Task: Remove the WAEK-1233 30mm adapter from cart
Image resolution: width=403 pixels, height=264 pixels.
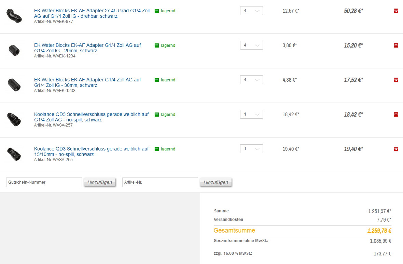Action: (396, 80)
